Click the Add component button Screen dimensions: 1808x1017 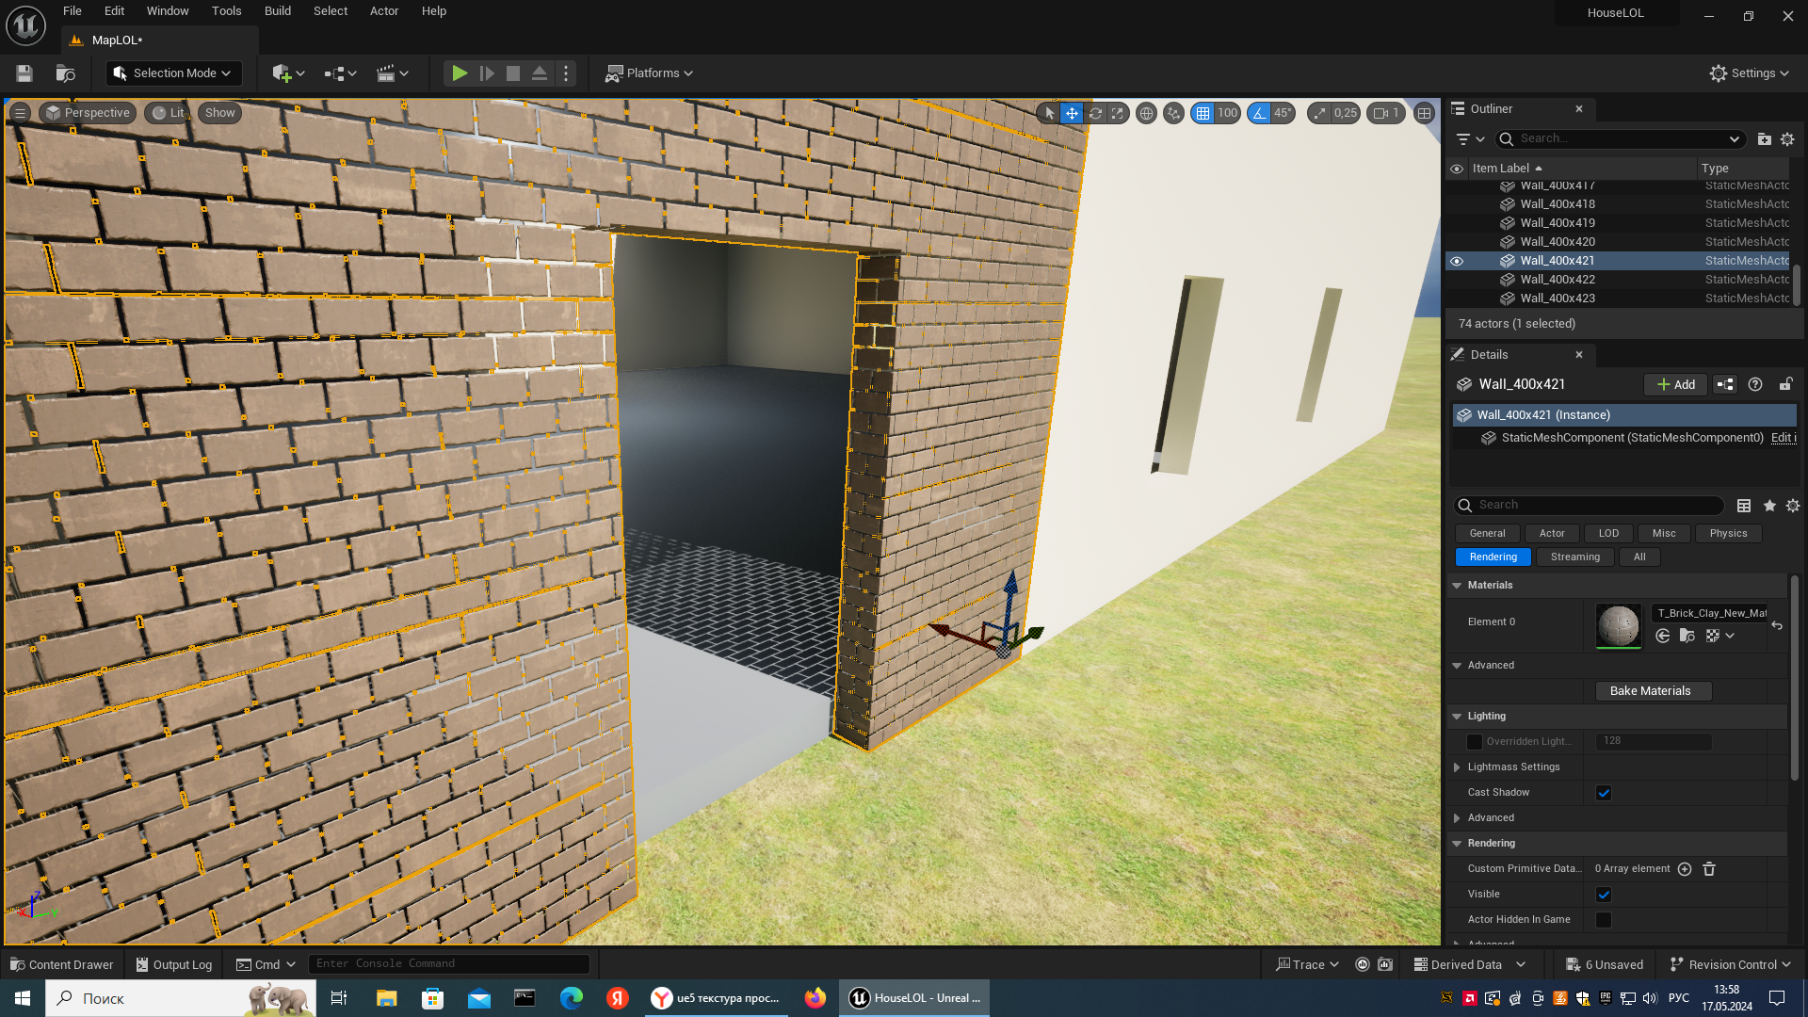pyautogui.click(x=1675, y=384)
